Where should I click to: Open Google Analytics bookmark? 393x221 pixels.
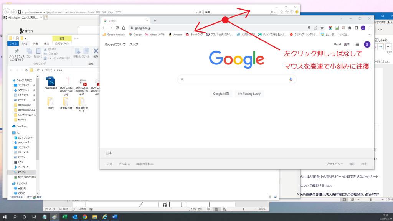point(114,35)
